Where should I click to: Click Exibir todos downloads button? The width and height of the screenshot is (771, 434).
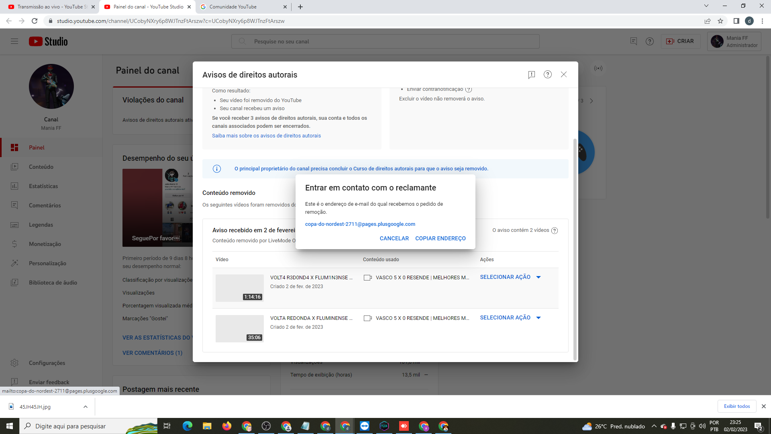click(x=736, y=406)
